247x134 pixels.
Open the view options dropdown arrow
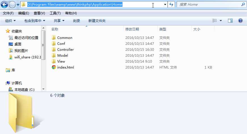pos(221,21)
